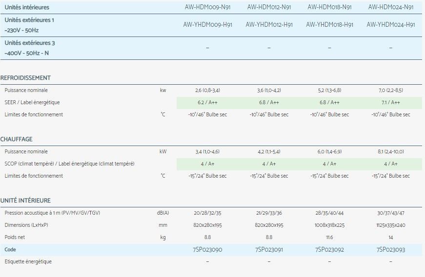Click the 7.1 / A++ SEER cell
This screenshot has width=425, height=277.
point(390,103)
